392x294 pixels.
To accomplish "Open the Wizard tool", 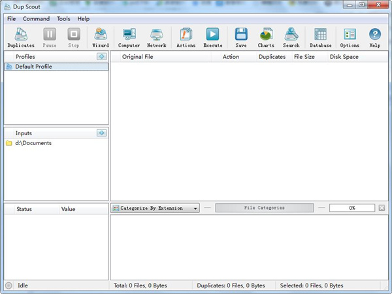I will pyautogui.click(x=101, y=38).
